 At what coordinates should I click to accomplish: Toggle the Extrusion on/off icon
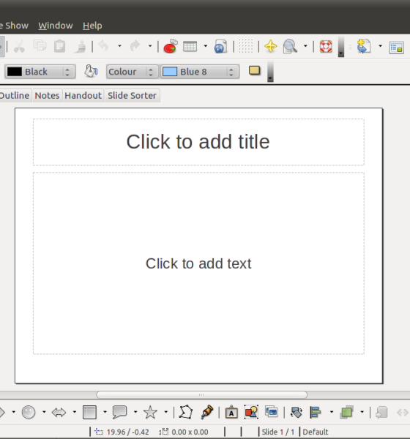pyautogui.click(x=381, y=412)
